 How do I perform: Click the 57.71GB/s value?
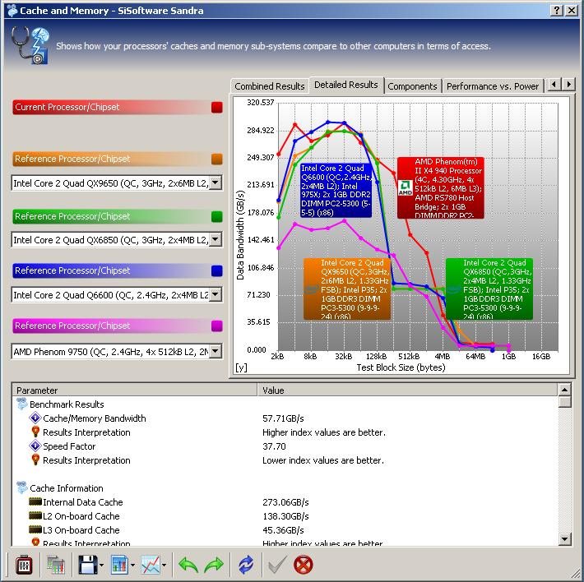coord(283,418)
